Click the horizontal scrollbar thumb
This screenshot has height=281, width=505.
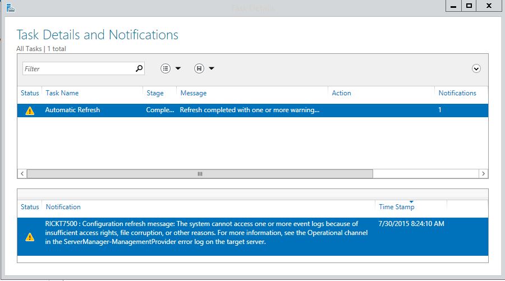[200, 174]
